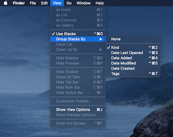Select Kind grouping for stacks

tap(133, 47)
